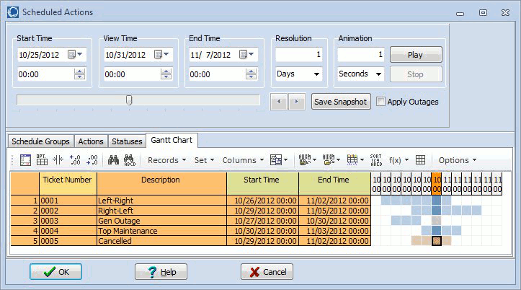Viewport: 521px width, 290px height.
Task: Click end time cell "11/05/2012 00:00"
Action: pyautogui.click(x=334, y=211)
